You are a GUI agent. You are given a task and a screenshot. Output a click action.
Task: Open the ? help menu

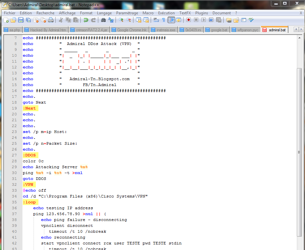[236, 13]
